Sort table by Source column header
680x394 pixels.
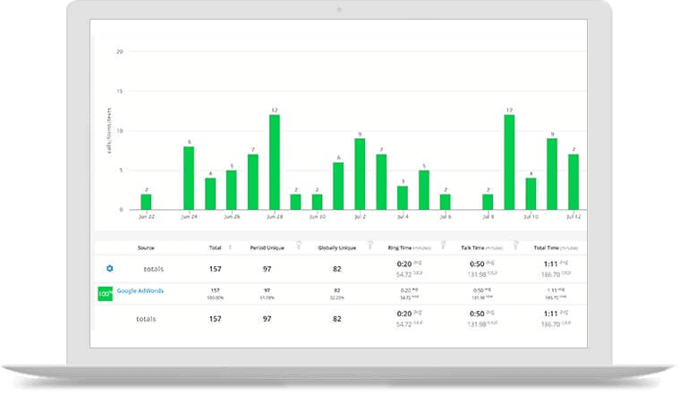(146, 247)
